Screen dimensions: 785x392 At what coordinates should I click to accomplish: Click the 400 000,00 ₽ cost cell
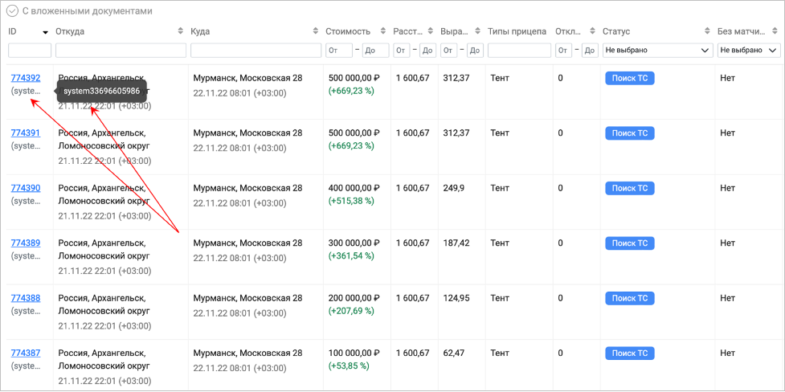tap(354, 188)
